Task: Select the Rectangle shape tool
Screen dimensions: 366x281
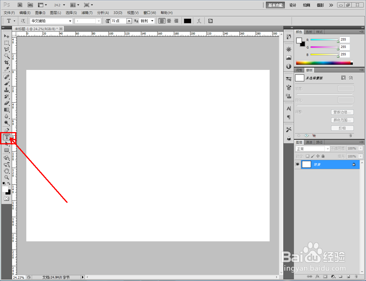Action: click(7, 150)
